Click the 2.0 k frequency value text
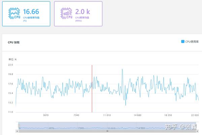 82,11
